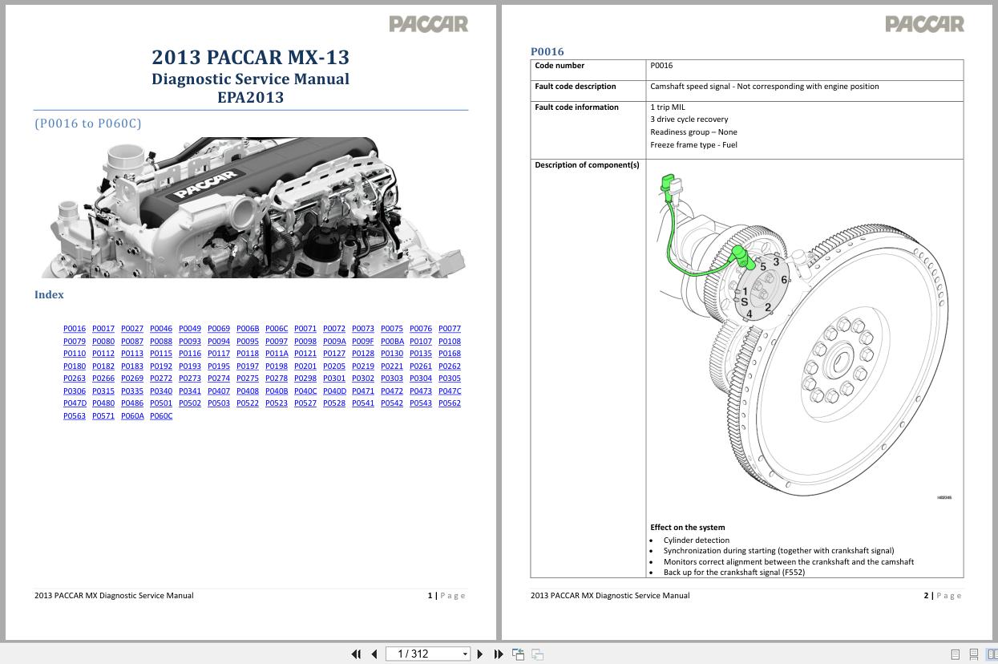Open the P0221 index link
This screenshot has width=998, height=664.
[x=392, y=366]
